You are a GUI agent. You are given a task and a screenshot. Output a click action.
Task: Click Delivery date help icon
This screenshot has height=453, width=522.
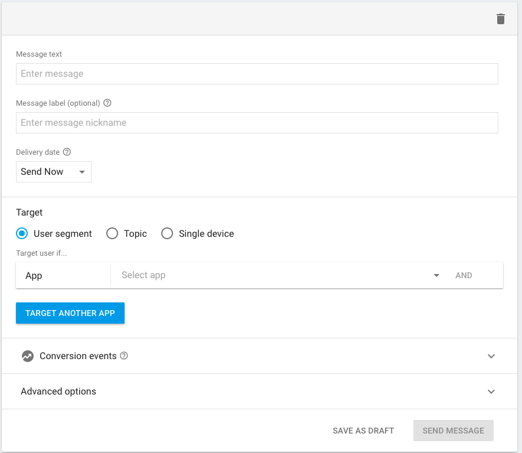tap(67, 152)
